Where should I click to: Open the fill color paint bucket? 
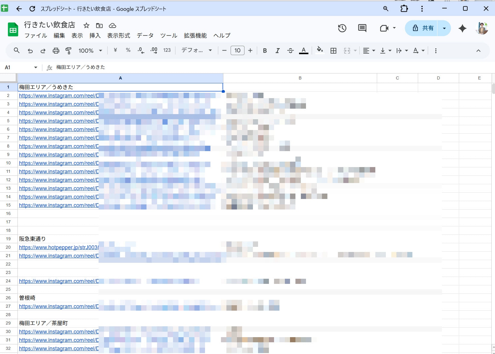320,50
